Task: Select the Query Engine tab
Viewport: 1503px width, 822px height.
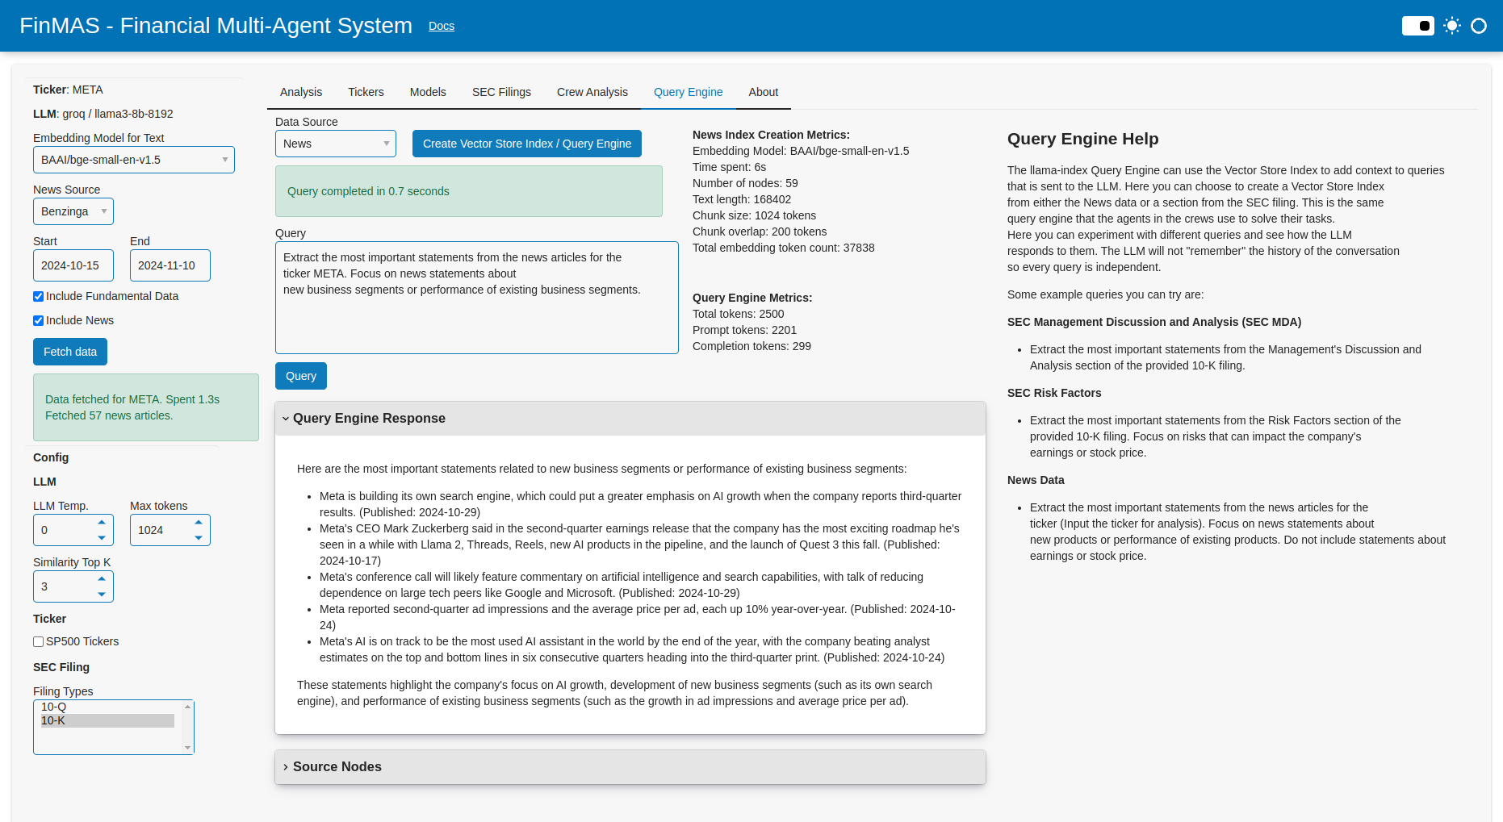Action: click(x=689, y=92)
